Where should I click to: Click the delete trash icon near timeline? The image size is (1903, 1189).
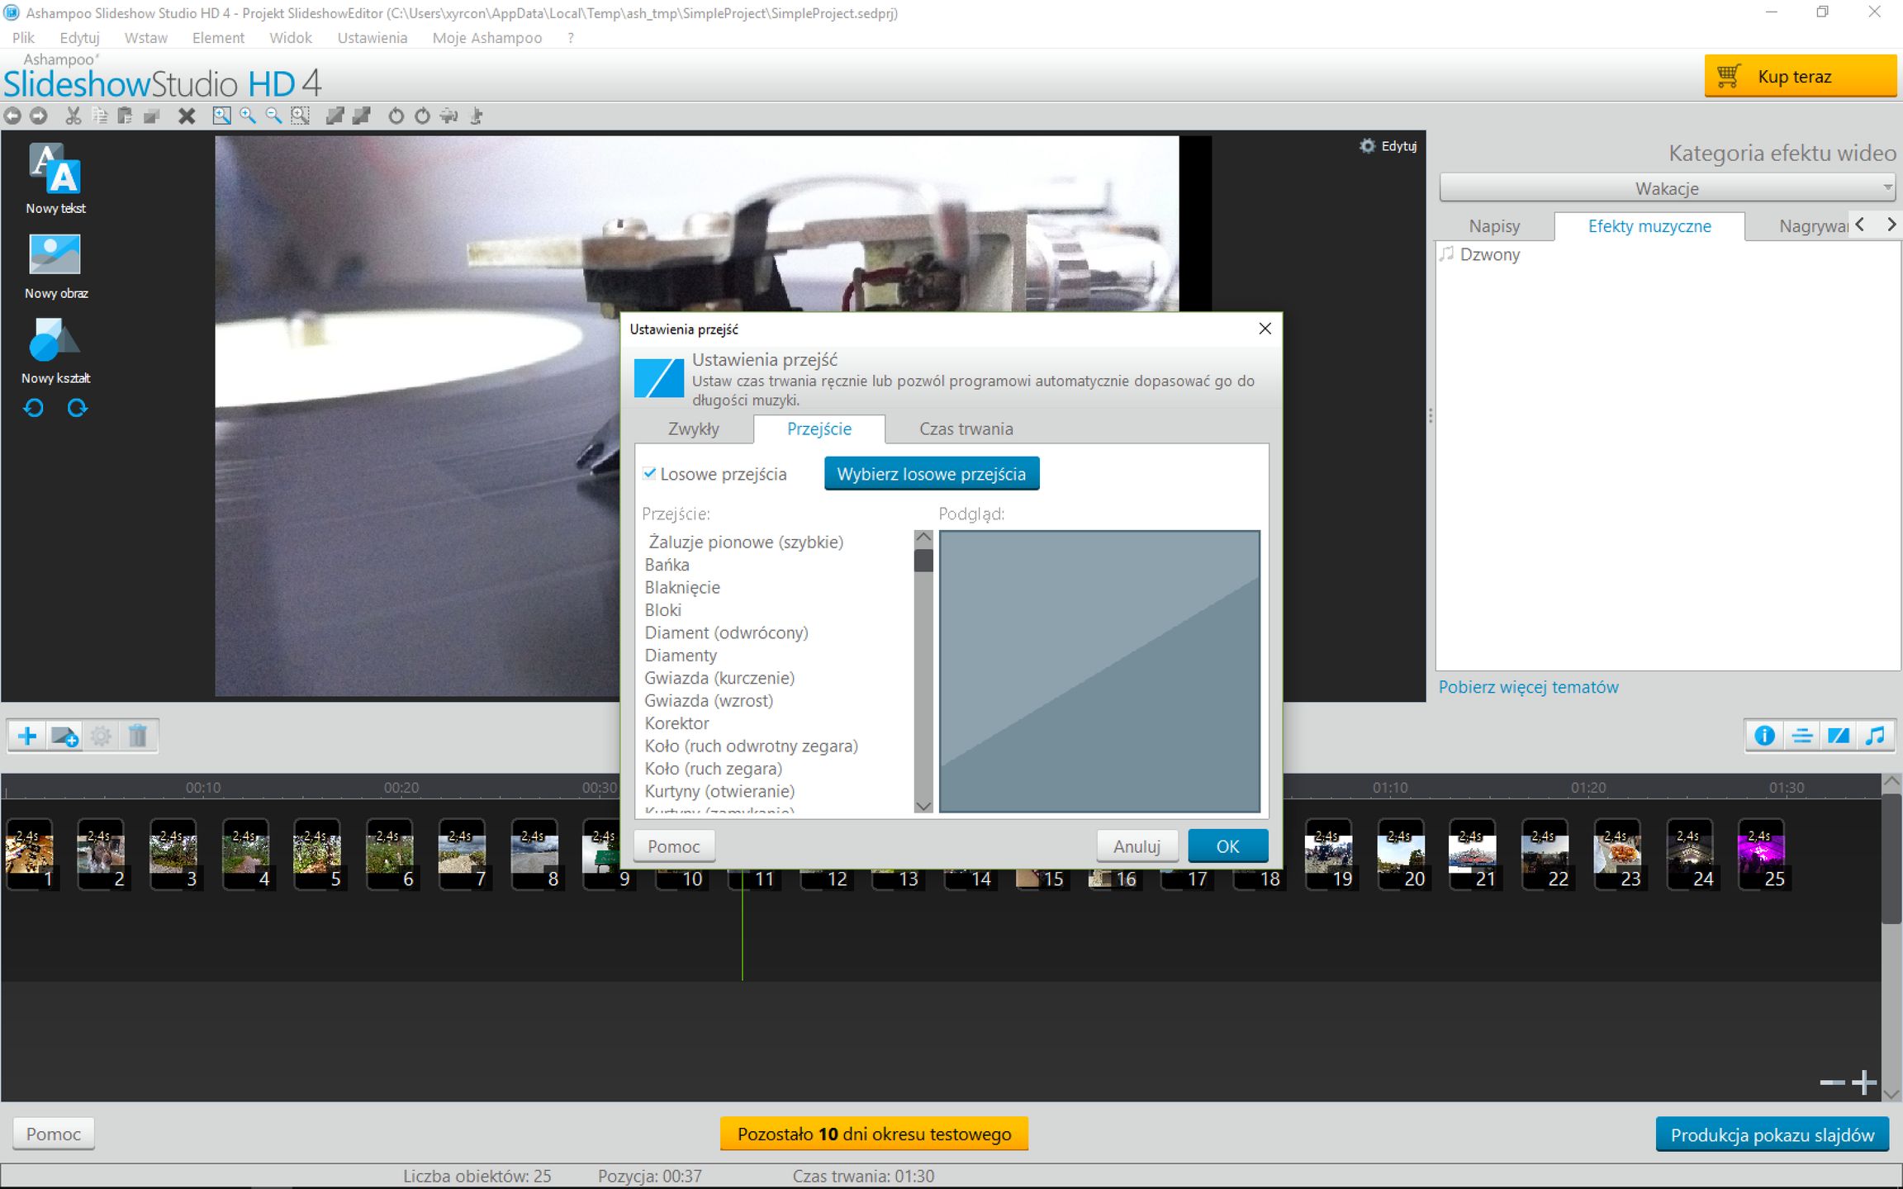(138, 736)
